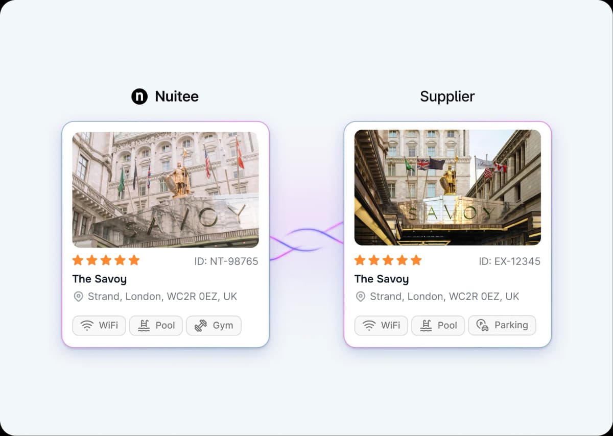Image resolution: width=613 pixels, height=436 pixels.
Task: Click the ID: EX-12345 label
Action: pyautogui.click(x=509, y=261)
